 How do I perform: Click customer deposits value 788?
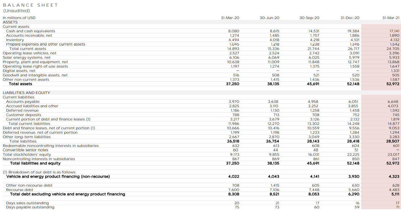click(236, 115)
